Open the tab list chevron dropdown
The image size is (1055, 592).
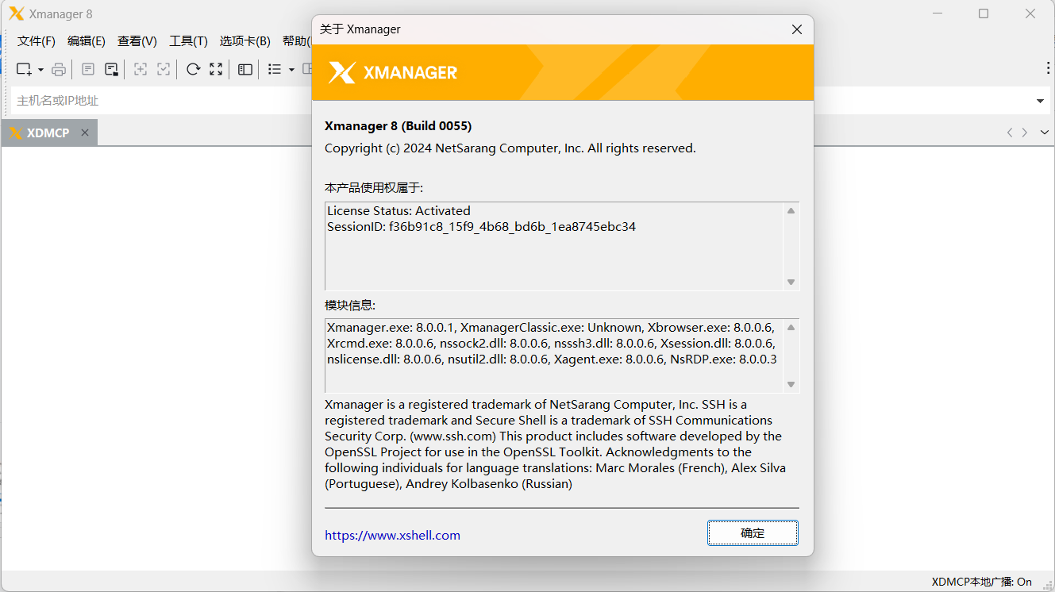coord(1044,133)
